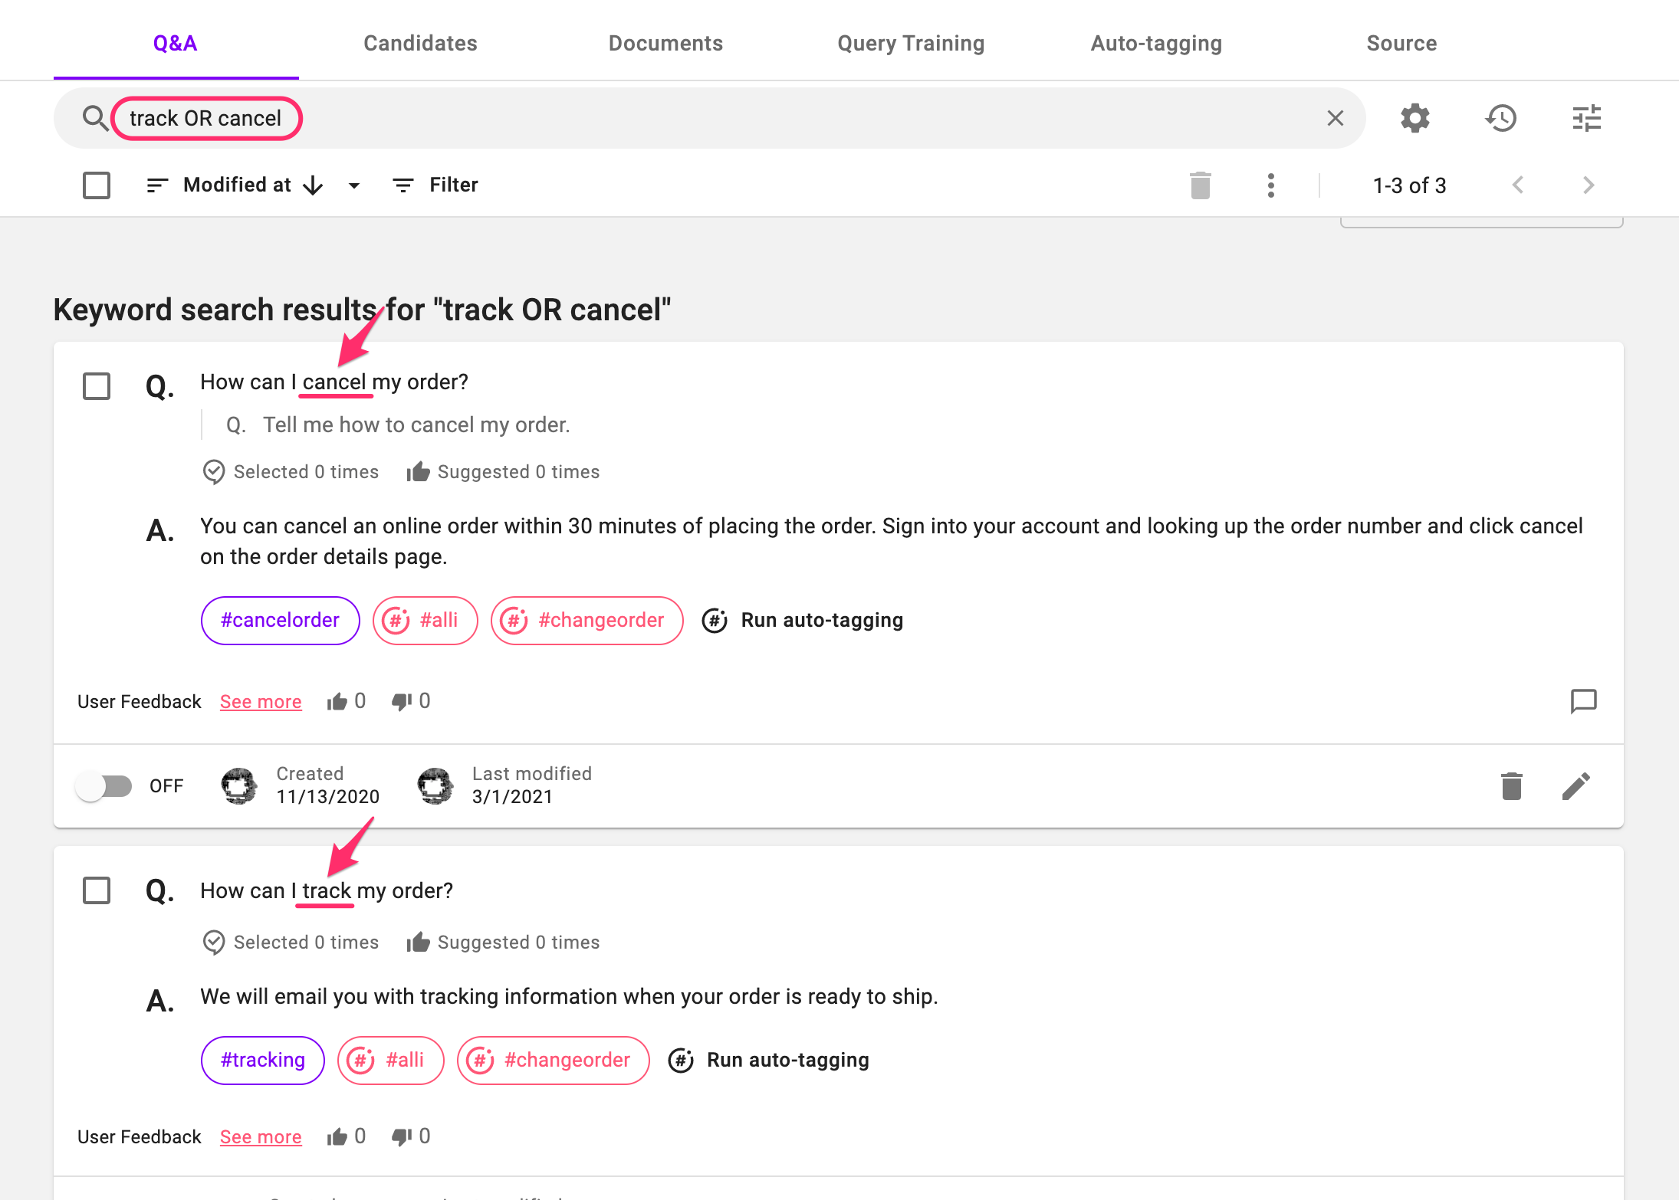The height and width of the screenshot is (1200, 1679).
Task: Delete the cancel order Q&A entry
Action: pyautogui.click(x=1511, y=786)
